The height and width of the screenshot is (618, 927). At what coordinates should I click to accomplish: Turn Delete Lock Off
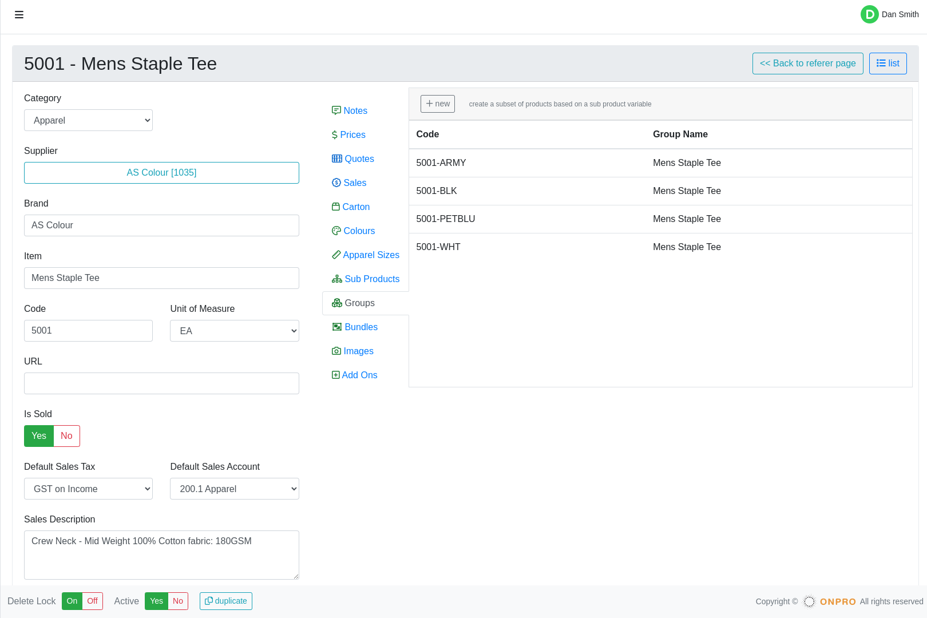[x=92, y=601]
